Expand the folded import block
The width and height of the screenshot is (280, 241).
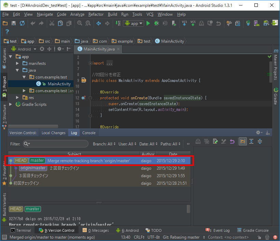[x=90, y=63]
